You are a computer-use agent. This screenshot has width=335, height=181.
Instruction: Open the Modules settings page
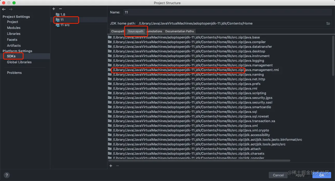click(x=13, y=28)
